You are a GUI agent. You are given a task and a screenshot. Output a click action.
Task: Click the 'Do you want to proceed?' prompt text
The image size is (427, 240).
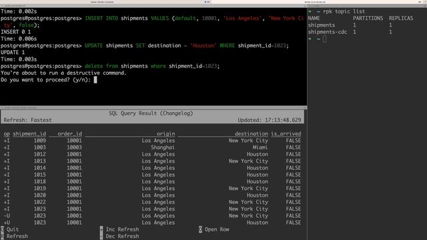(45, 80)
